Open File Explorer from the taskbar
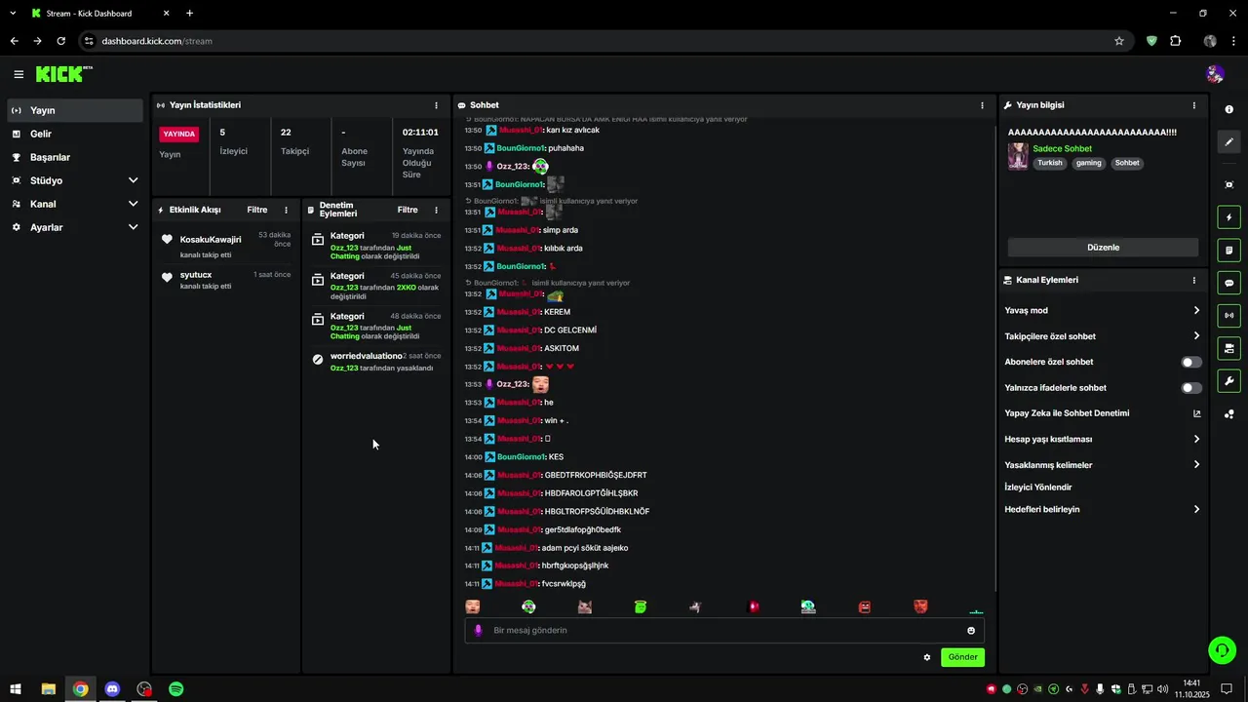This screenshot has height=702, width=1248. (48, 689)
